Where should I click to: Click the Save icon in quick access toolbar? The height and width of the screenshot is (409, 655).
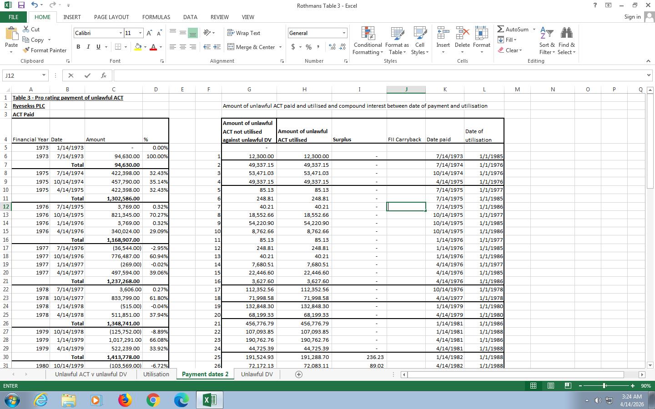pos(21,5)
